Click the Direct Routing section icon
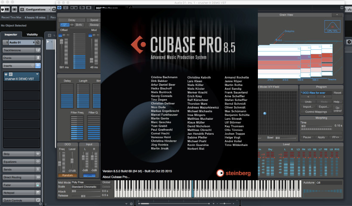 coord(38,177)
